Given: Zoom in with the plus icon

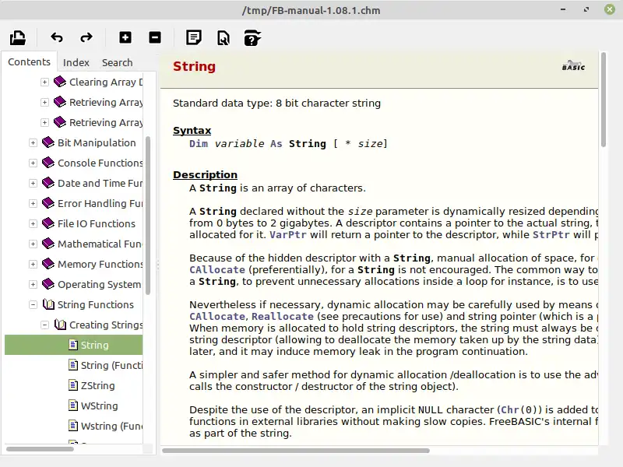Looking at the screenshot, I should click(125, 37).
